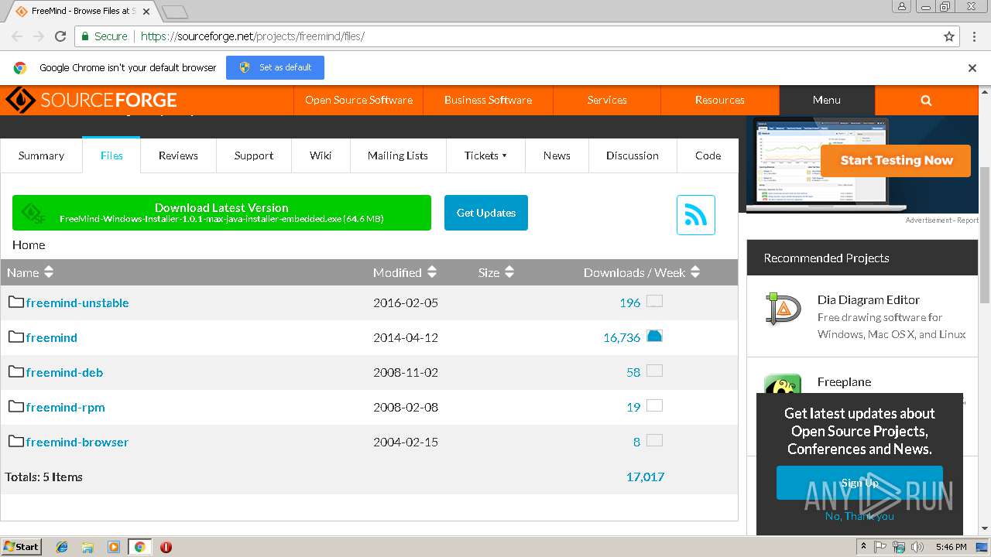Click the red antivirus taskbar icon
The width and height of the screenshot is (991, 557).
click(166, 547)
